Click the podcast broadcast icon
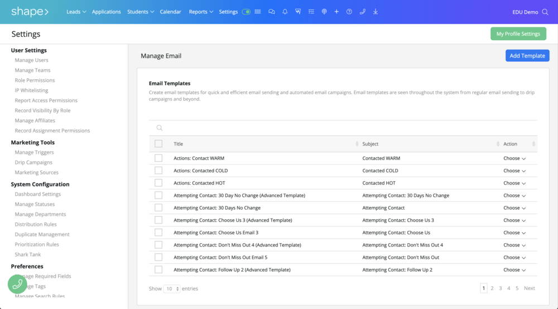Viewport: 558px width, 309px height. click(x=324, y=12)
